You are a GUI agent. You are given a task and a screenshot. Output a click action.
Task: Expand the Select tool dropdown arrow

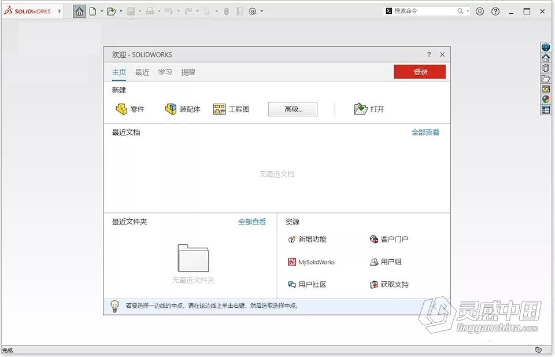pyautogui.click(x=217, y=12)
